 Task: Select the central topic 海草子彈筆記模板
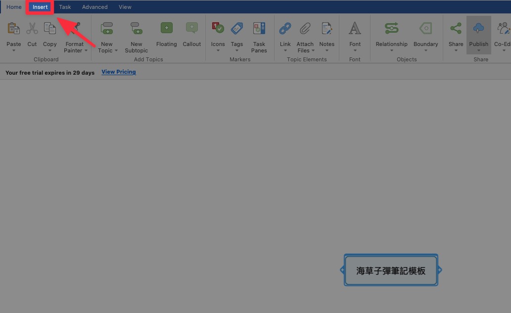point(391,270)
